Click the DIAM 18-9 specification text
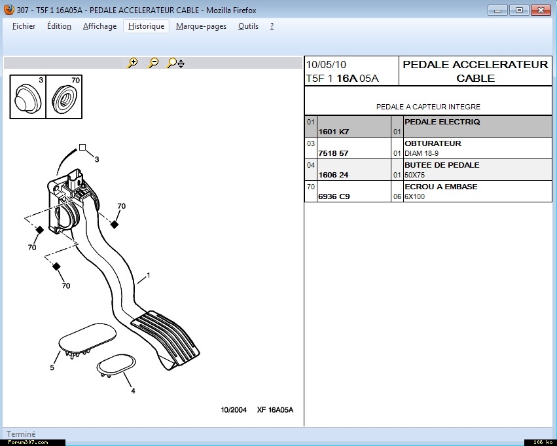This screenshot has height=446, width=557. 422,153
